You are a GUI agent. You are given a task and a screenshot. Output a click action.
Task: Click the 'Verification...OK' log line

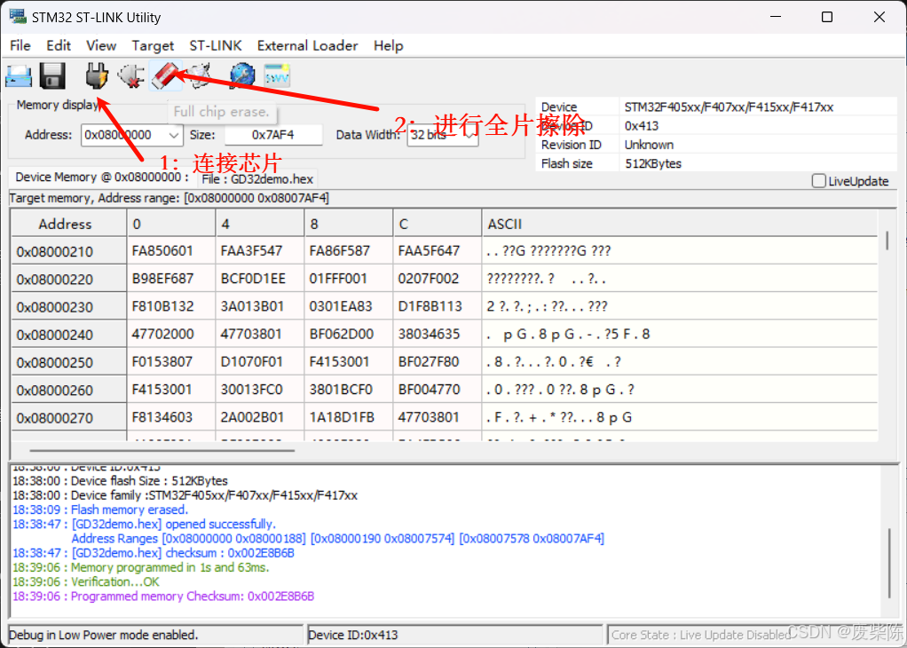86,581
